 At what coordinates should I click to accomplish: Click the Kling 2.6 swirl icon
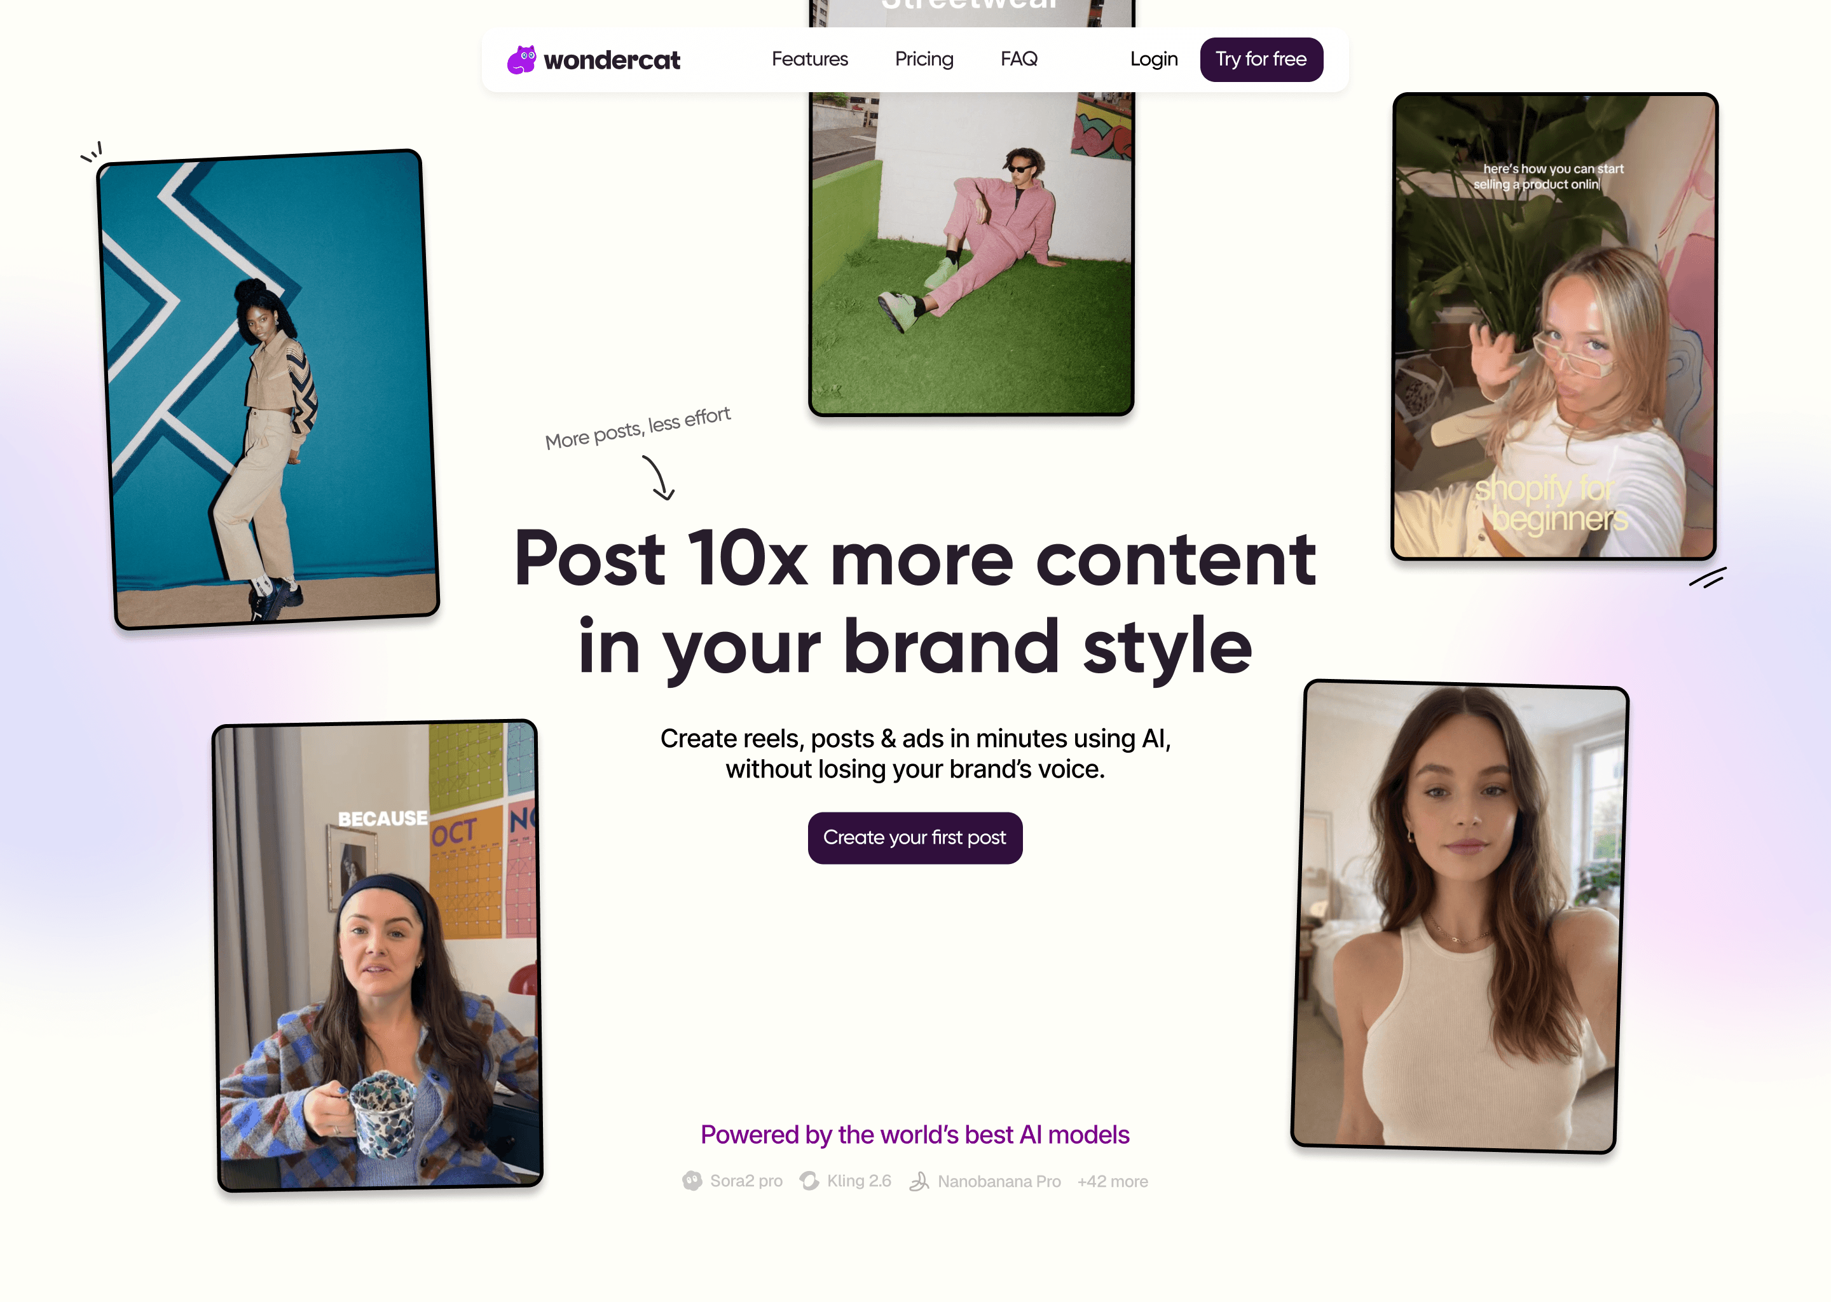coord(810,1181)
